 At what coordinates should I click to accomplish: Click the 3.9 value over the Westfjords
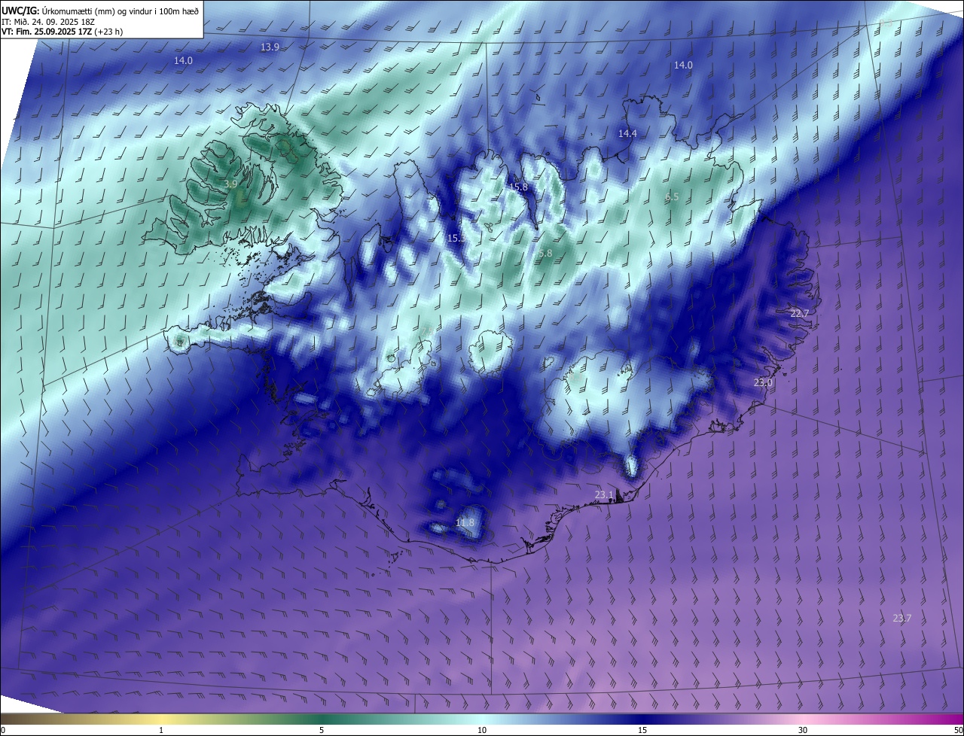(x=231, y=184)
